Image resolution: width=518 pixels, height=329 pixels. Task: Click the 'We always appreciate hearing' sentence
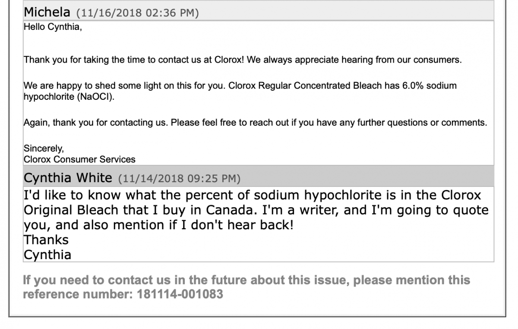(x=355, y=60)
